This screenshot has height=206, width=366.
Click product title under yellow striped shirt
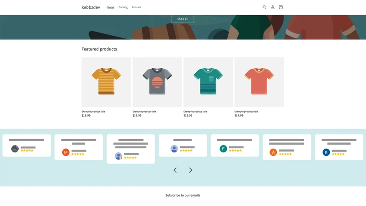[93, 112]
